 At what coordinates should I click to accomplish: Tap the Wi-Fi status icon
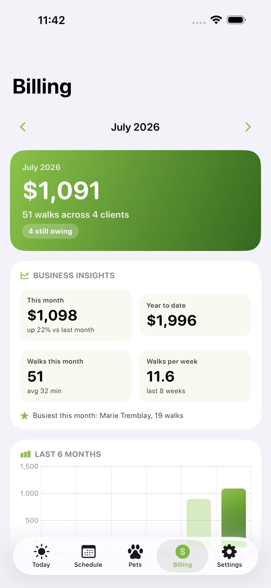pos(216,20)
